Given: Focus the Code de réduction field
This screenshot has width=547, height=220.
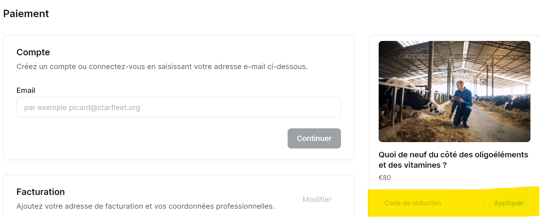Looking at the screenshot, I should [431, 203].
